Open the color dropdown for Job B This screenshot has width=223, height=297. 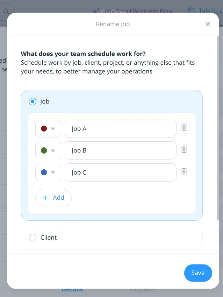point(52,150)
